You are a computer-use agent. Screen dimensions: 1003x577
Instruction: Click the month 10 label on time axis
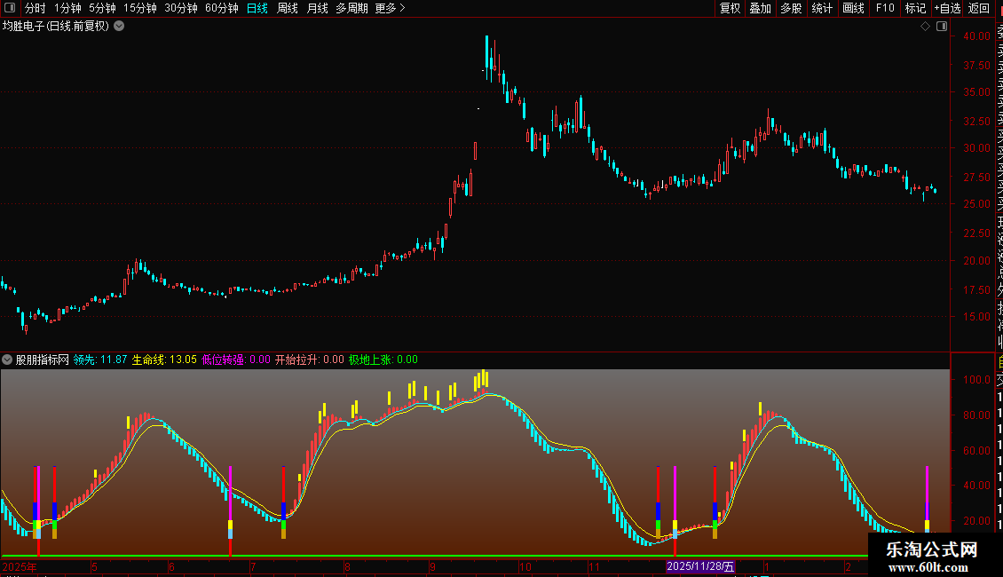525,566
